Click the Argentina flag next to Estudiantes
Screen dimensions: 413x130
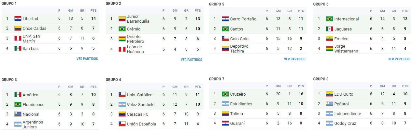(225, 104)
